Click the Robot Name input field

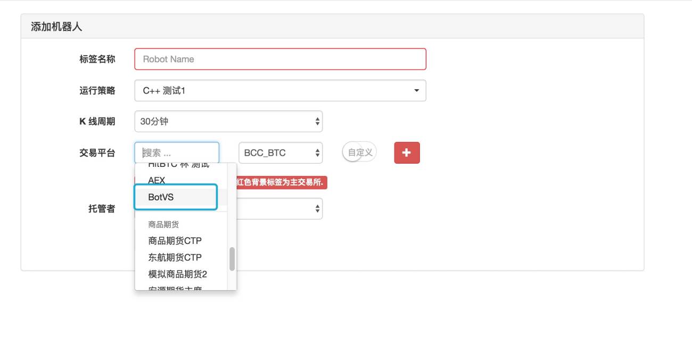(x=280, y=59)
